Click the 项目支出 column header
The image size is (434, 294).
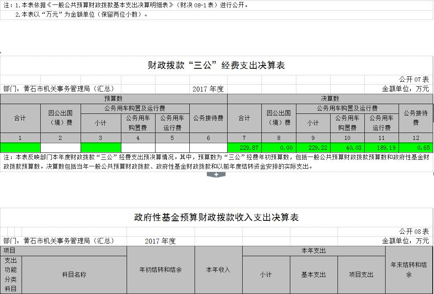[x=362, y=274]
